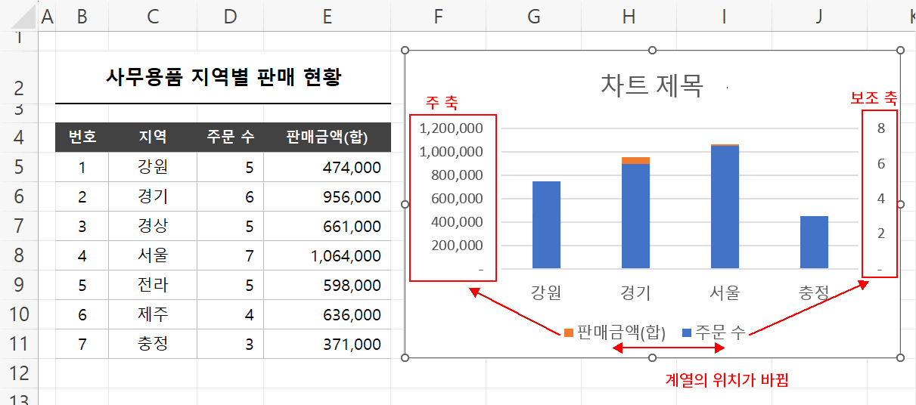Select the cell containing 강원 in table

153,167
